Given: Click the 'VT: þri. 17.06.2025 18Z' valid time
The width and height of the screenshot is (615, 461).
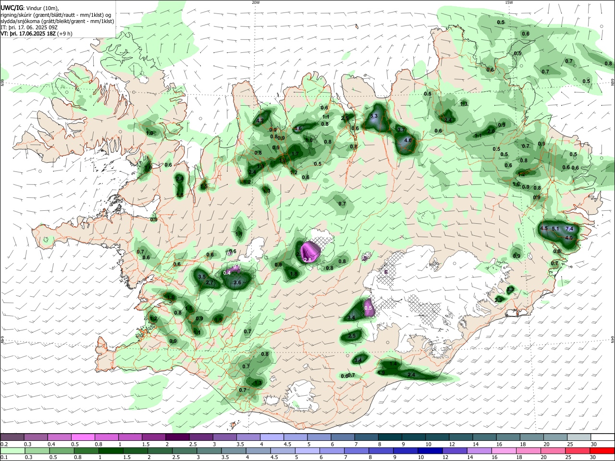Looking at the screenshot, I should [28, 34].
